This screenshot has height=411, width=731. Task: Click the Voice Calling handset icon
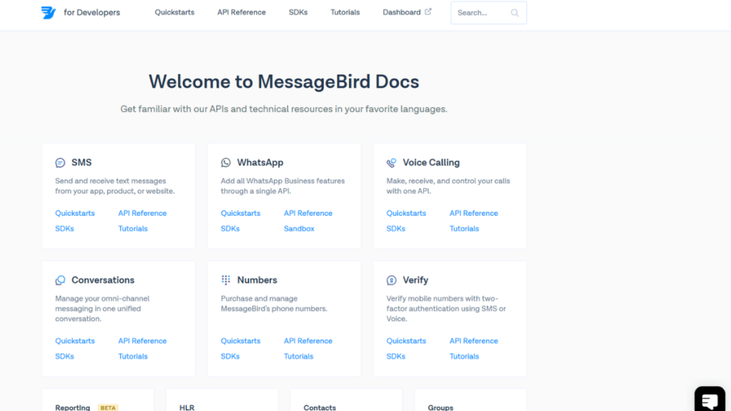[392, 162]
